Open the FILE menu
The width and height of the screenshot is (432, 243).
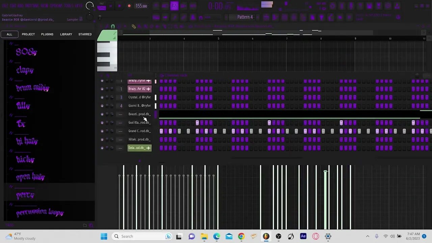point(5,6)
